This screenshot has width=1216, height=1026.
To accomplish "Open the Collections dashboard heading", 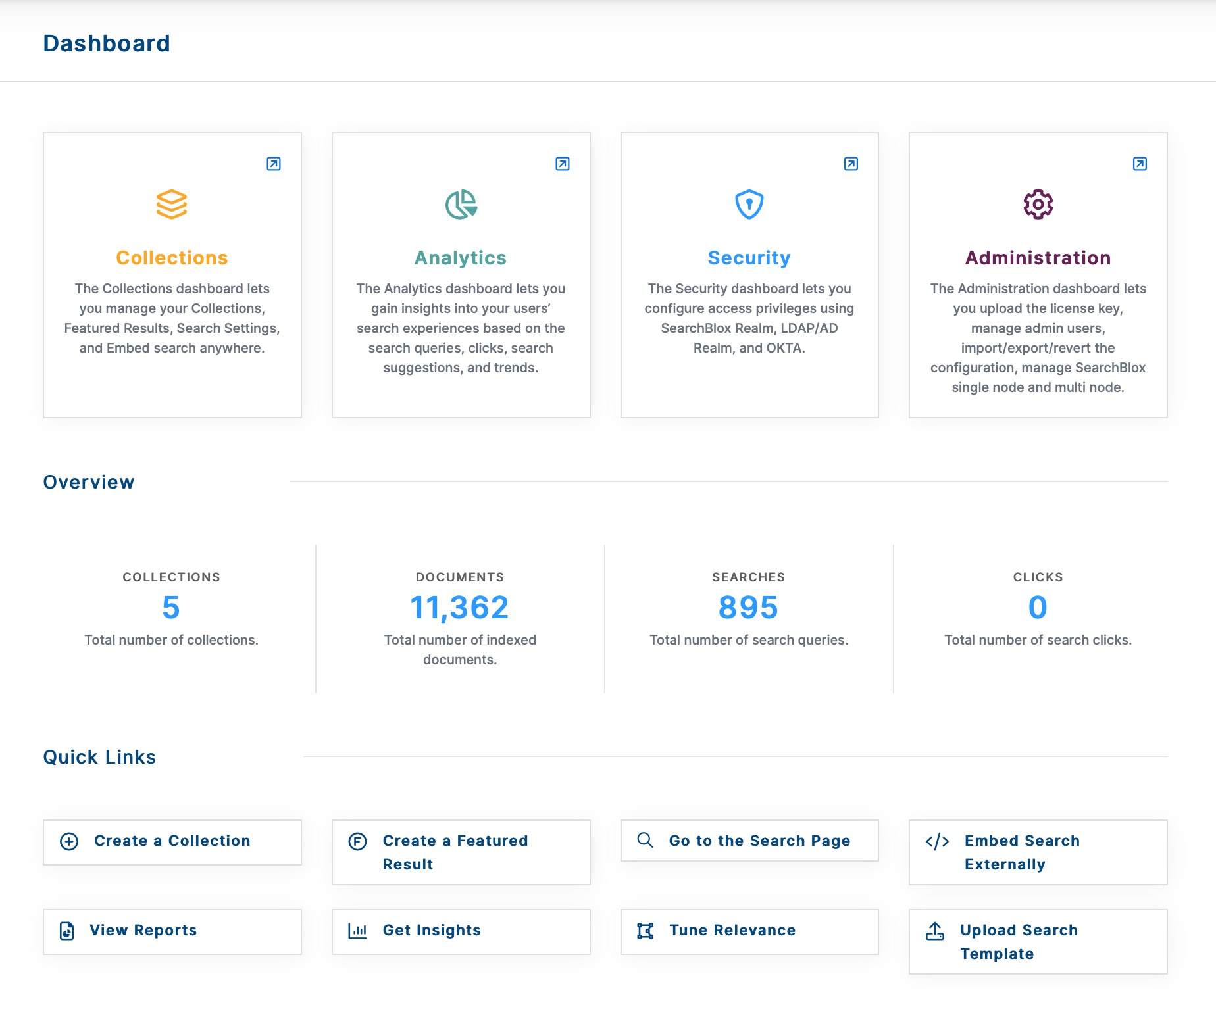I will coord(172,258).
